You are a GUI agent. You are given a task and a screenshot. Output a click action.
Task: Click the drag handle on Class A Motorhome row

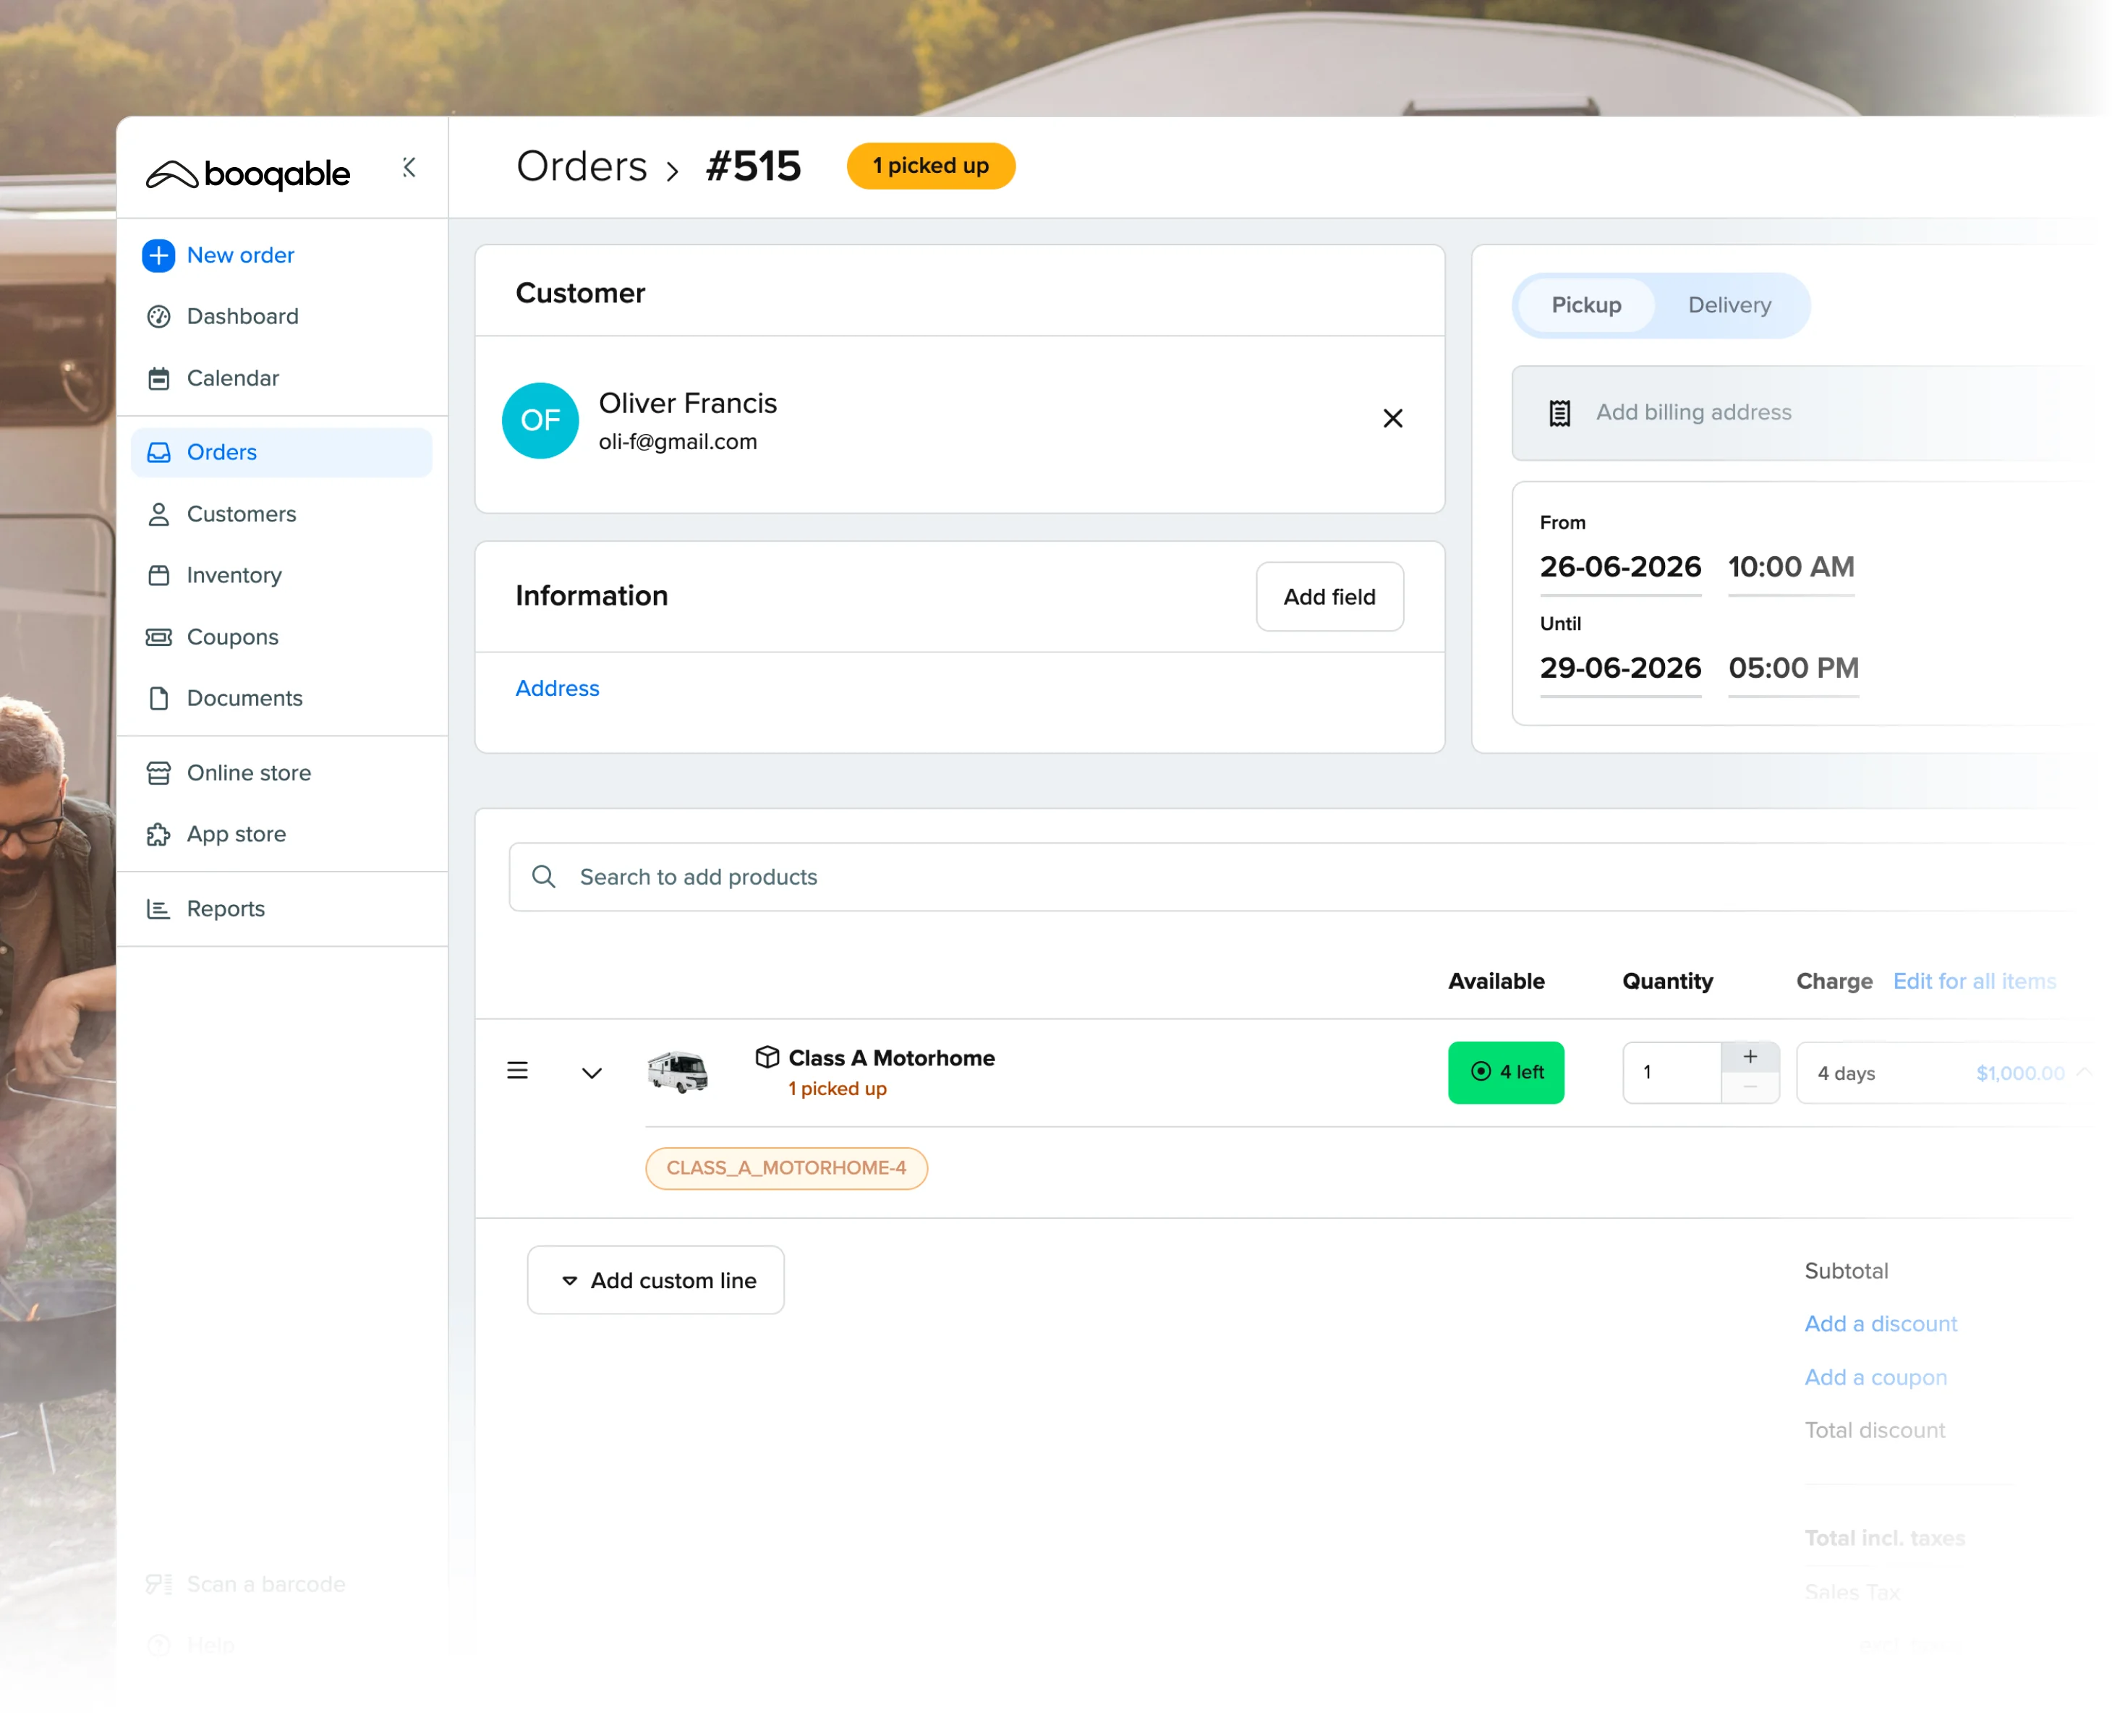coord(517,1072)
